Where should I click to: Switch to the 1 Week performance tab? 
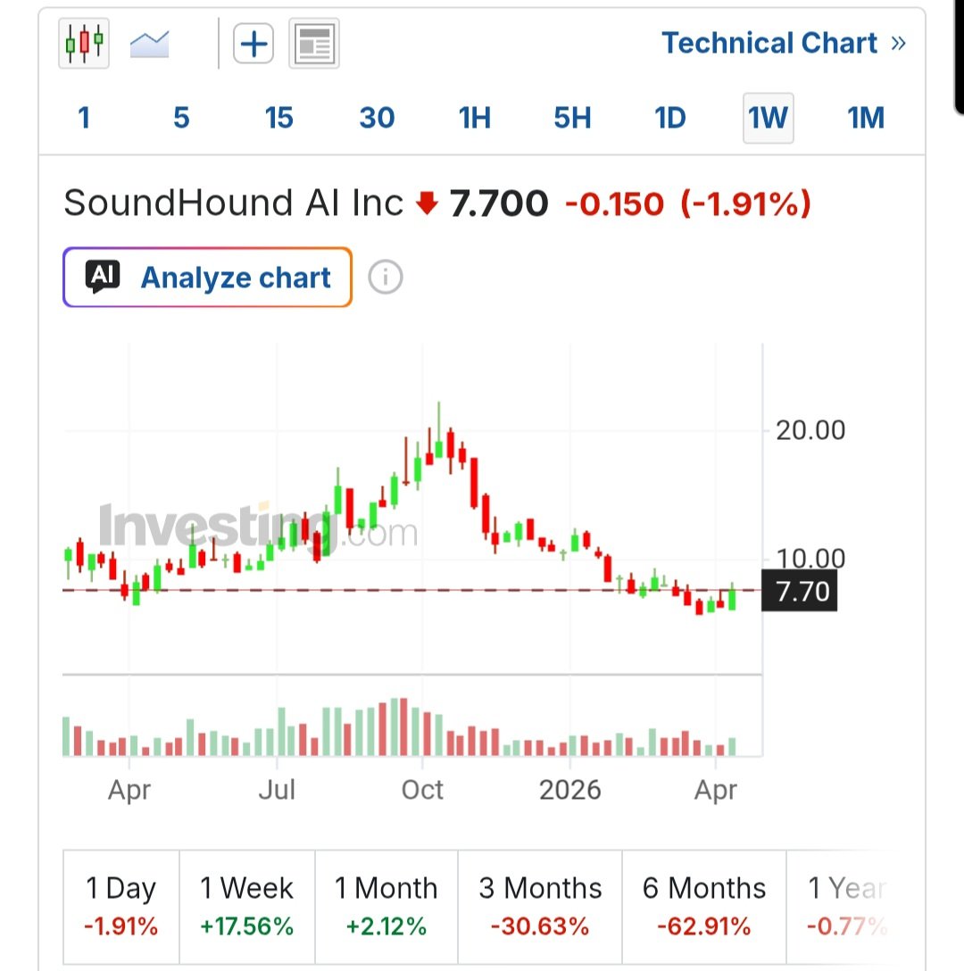tap(247, 904)
